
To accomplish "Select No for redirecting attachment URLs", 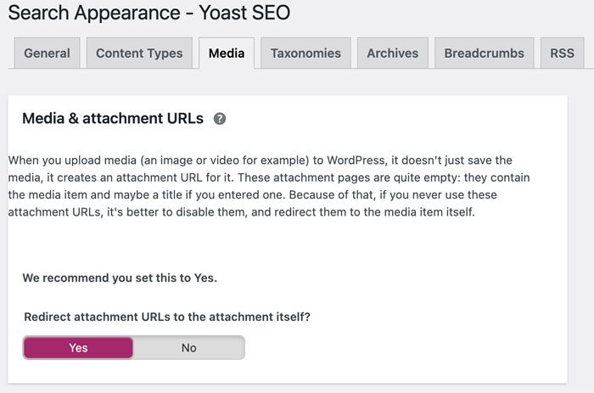I will [188, 347].
